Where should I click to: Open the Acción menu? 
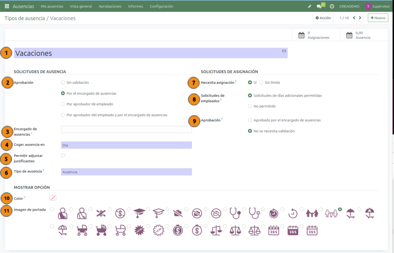tap(323, 18)
